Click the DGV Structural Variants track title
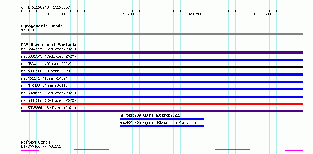Viewport: 313px width, 154px height. point(49,45)
